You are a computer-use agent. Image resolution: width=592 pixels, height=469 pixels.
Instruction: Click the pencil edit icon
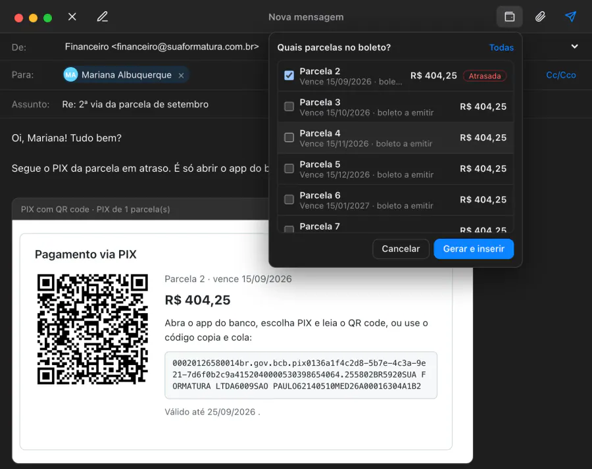pyautogui.click(x=103, y=16)
